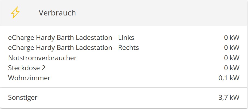Click the Steckdose 2 power value
Screen dimensions: 248x109
coord(232,68)
